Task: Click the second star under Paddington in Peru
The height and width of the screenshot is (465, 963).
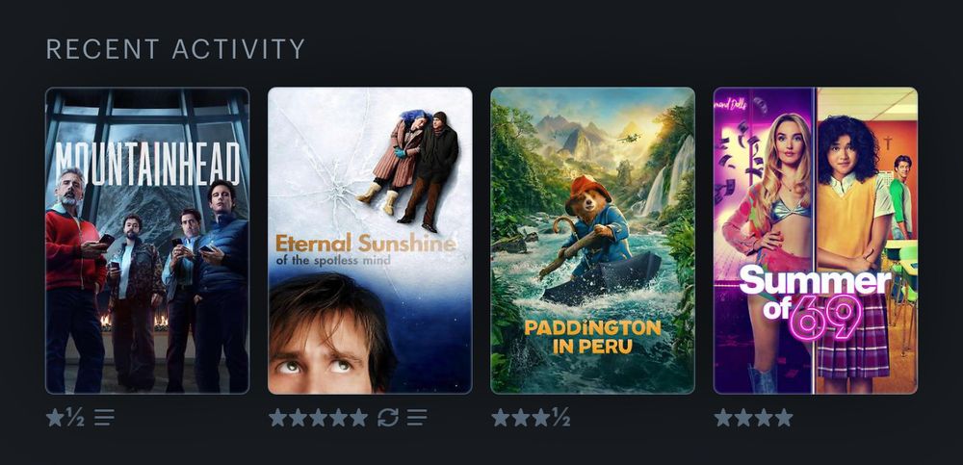Action: 521,418
